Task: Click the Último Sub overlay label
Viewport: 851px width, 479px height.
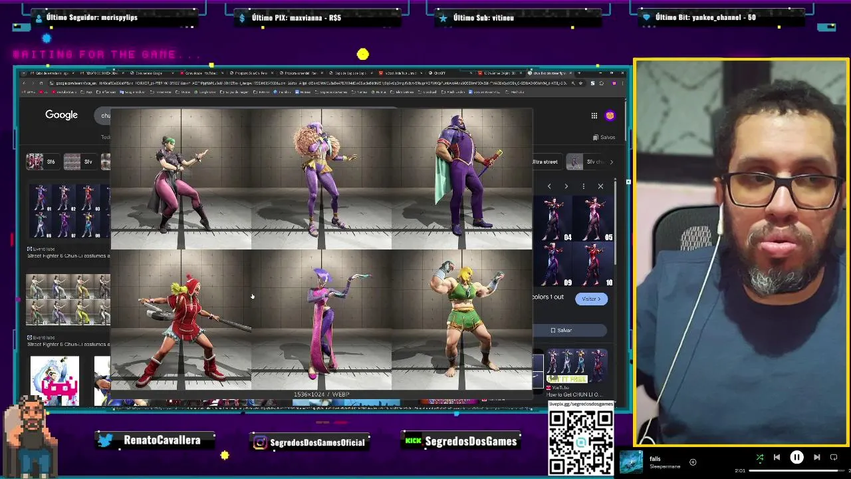Action: (x=483, y=18)
